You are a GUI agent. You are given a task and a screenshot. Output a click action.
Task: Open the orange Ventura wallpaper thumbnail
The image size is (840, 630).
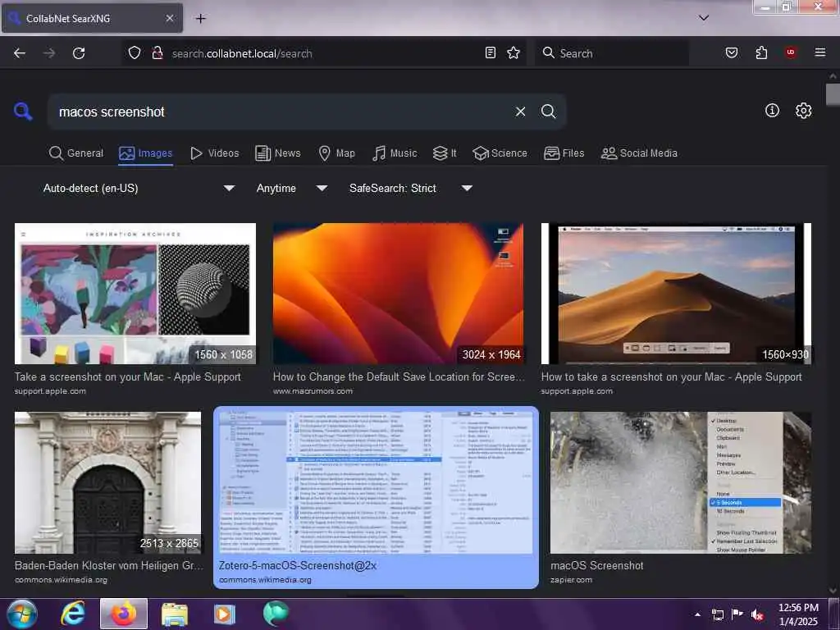click(x=398, y=294)
